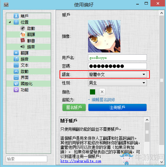Image resolution: width=166 pixels, height=167 pixels.
Task: Click the app icon in title bar
Action: point(6,5)
